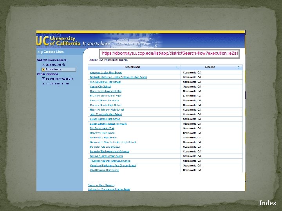Open Genesis Charter High School link
Viewport: 282px width, 211px height.
[x=106, y=105]
